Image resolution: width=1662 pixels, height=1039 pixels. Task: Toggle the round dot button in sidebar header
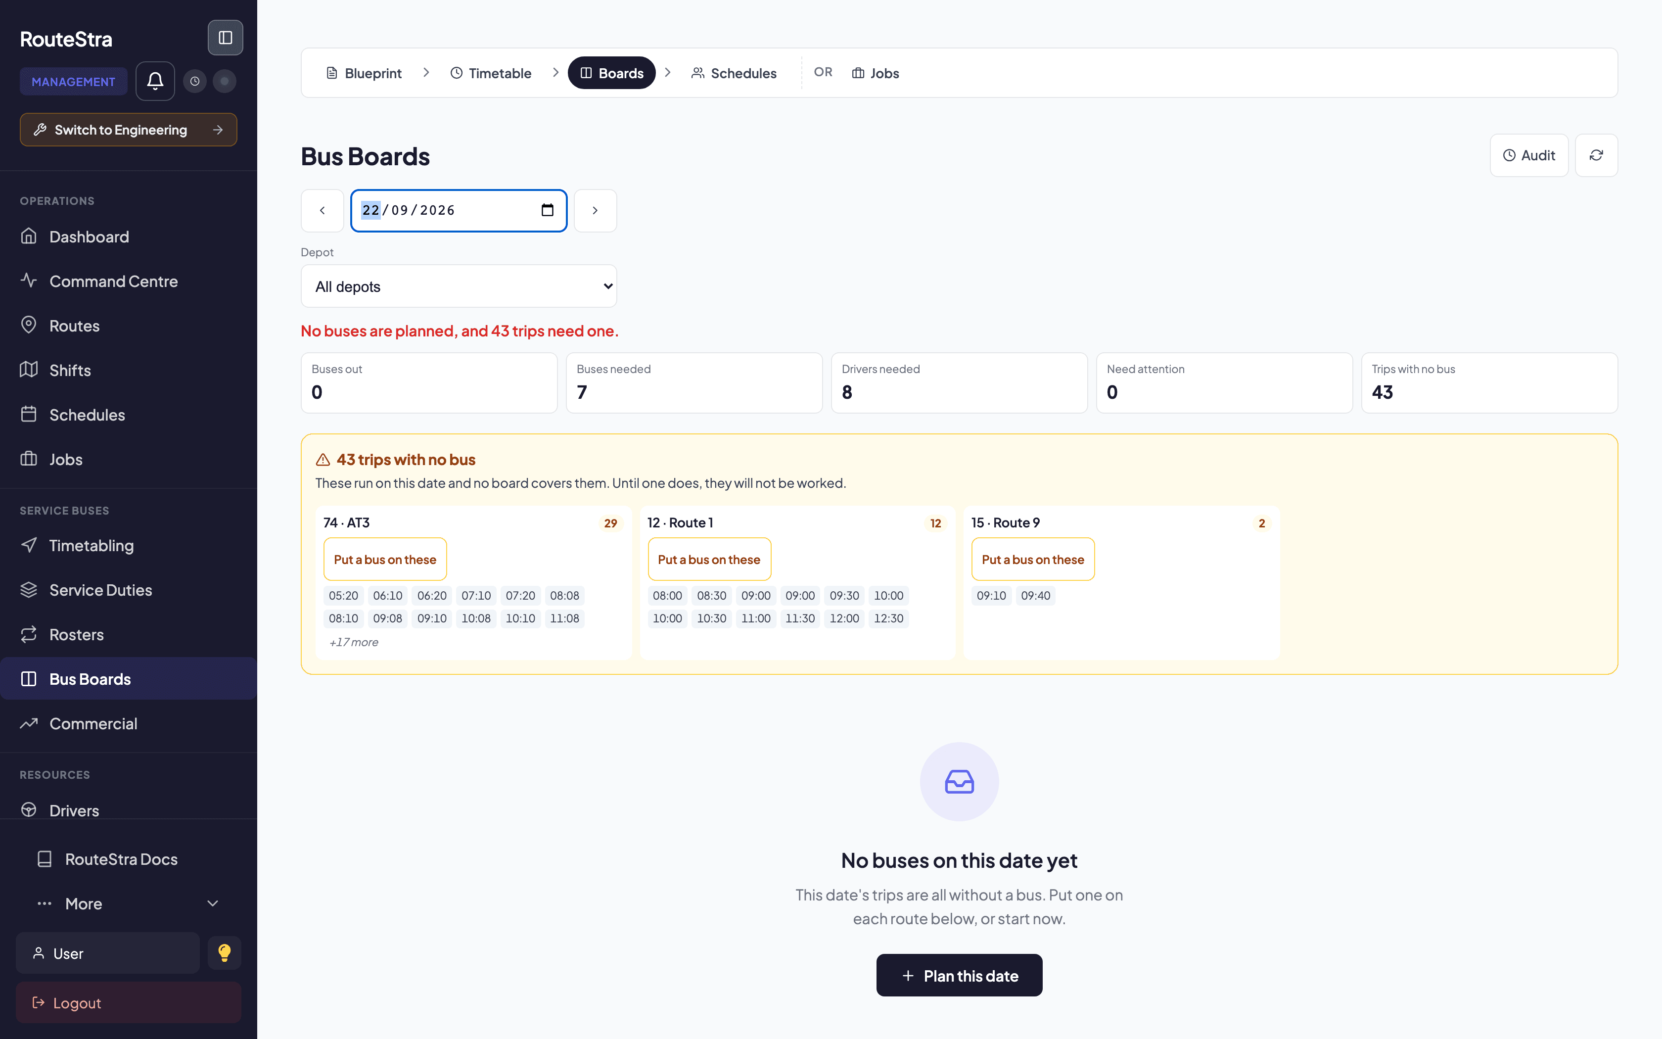pos(225,81)
